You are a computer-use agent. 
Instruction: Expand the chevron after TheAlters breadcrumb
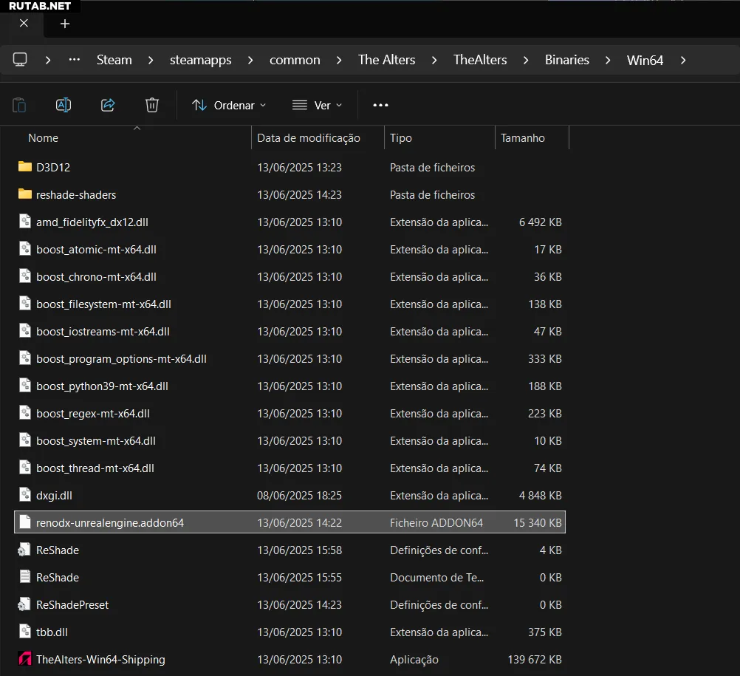click(x=526, y=60)
